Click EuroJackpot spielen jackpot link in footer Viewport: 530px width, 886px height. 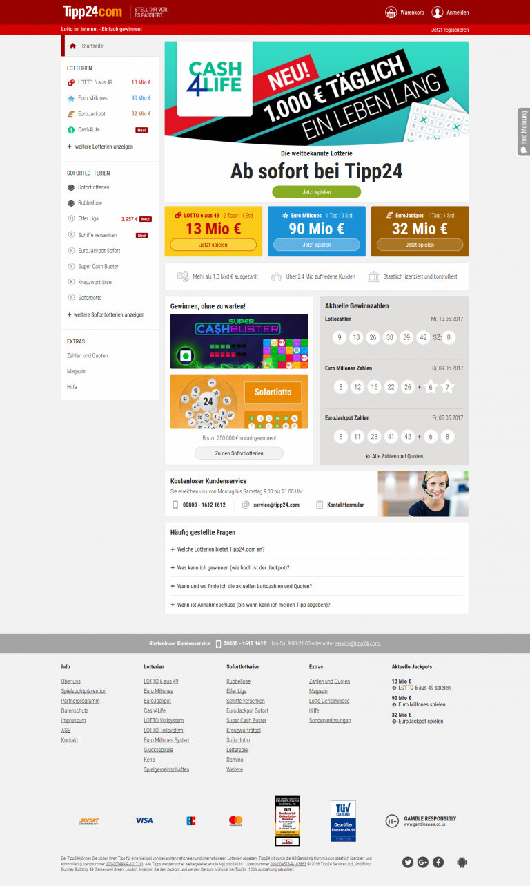pos(420,721)
